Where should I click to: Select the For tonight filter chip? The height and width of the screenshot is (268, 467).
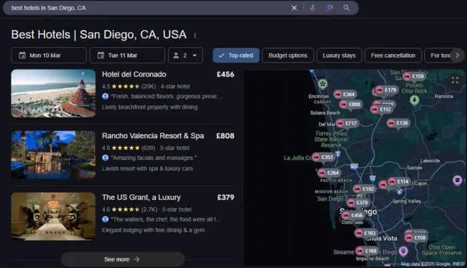[439, 55]
